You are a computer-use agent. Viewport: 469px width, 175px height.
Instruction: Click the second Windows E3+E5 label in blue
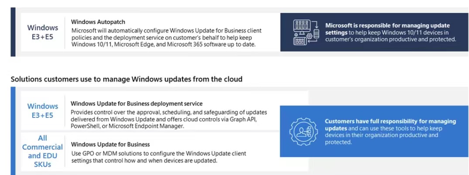[42, 110]
